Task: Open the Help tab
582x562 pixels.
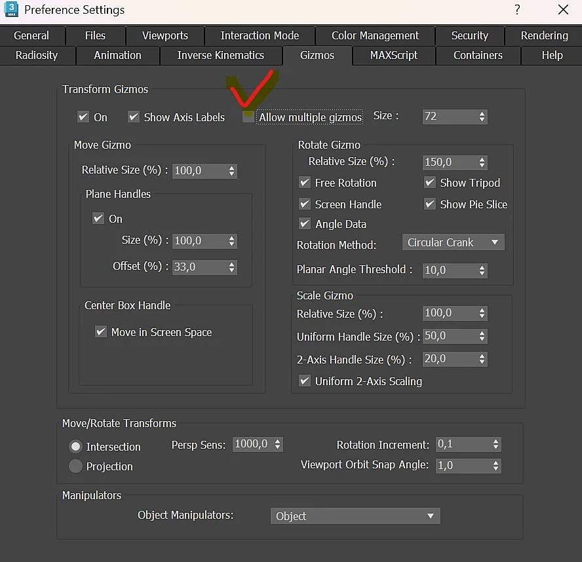Action: 552,55
